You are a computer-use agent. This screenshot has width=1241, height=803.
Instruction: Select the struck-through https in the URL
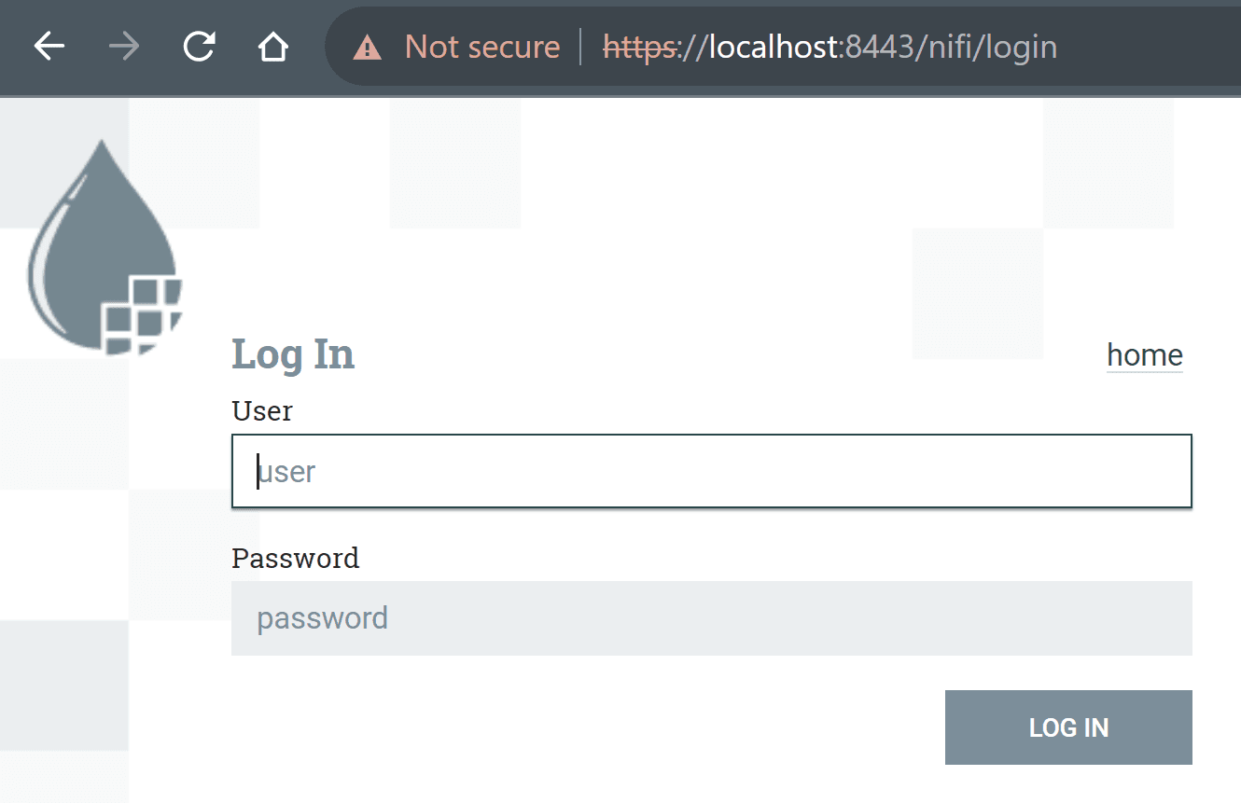[x=640, y=47]
